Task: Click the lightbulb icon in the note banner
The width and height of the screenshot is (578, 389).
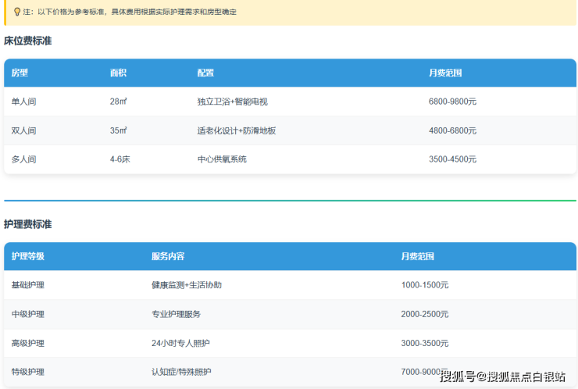Action: (x=17, y=12)
